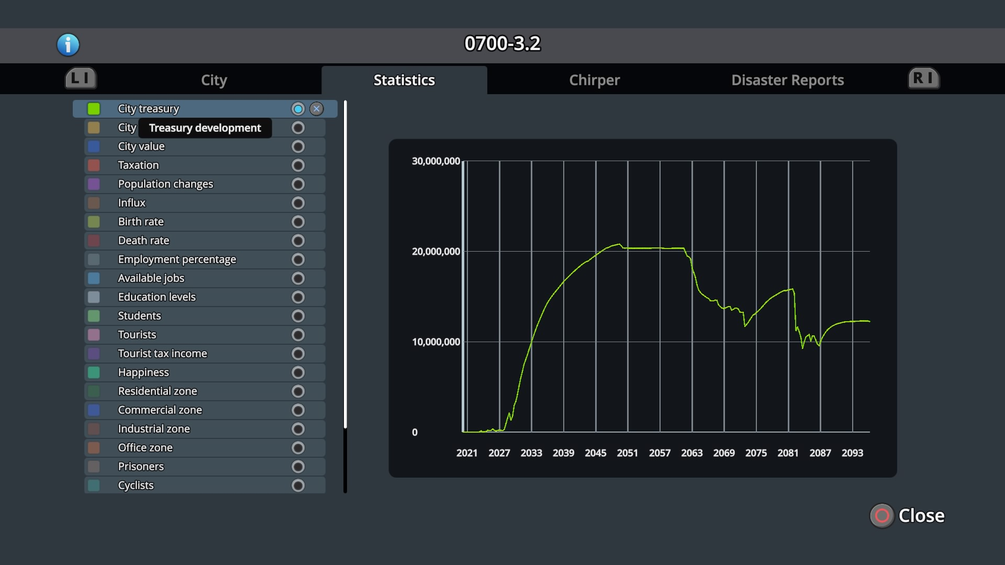Click the Taxation red color square
This screenshot has height=565, width=1005.
(x=94, y=165)
